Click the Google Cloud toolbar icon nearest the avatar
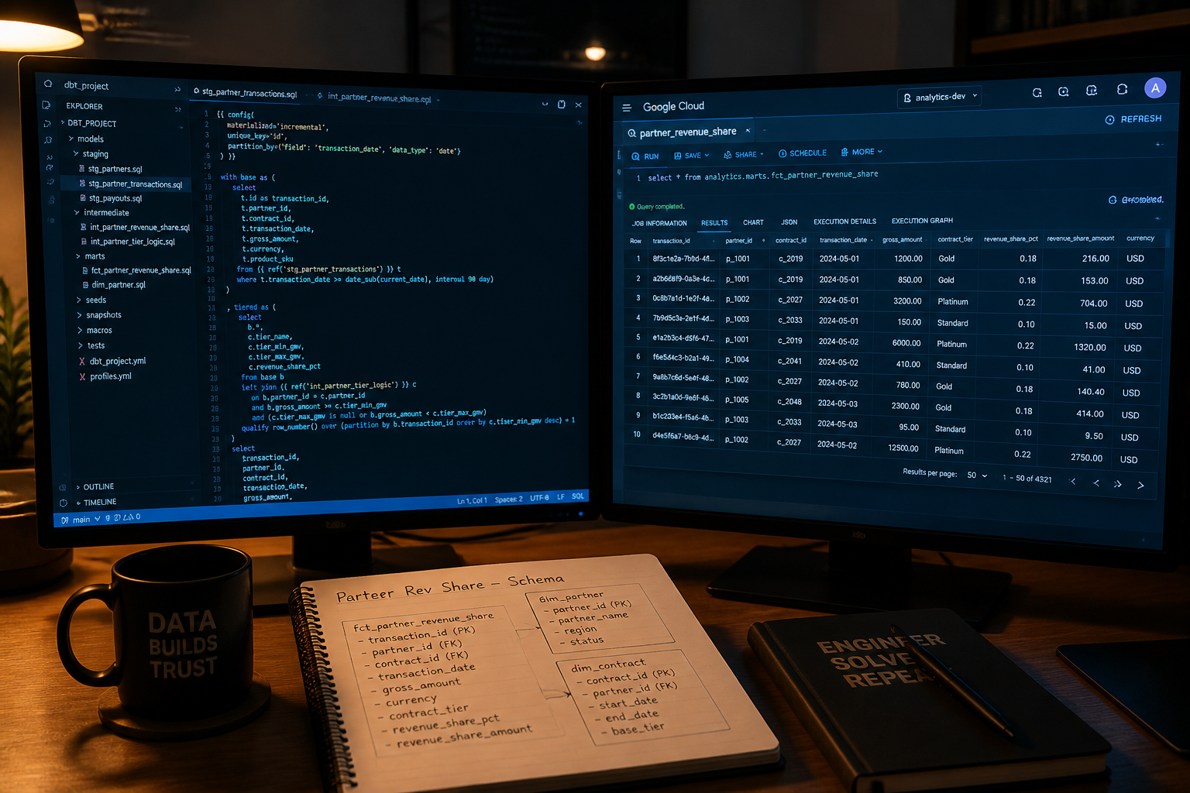 pos(1122,90)
